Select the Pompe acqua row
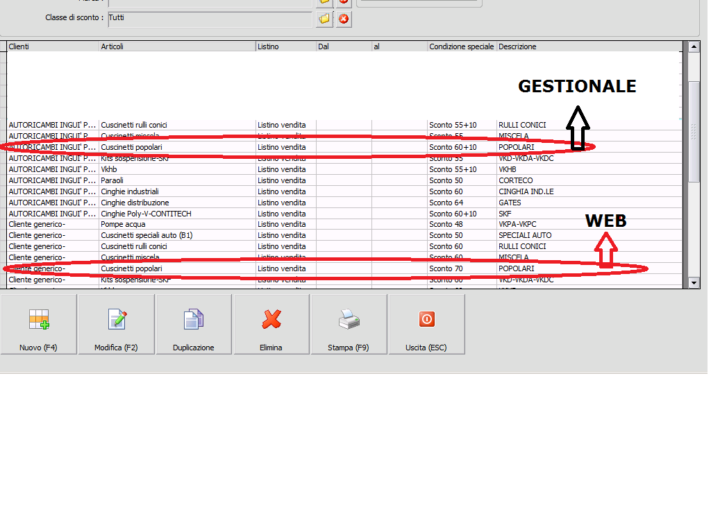Screen dimensions: 711x505 tap(344, 224)
